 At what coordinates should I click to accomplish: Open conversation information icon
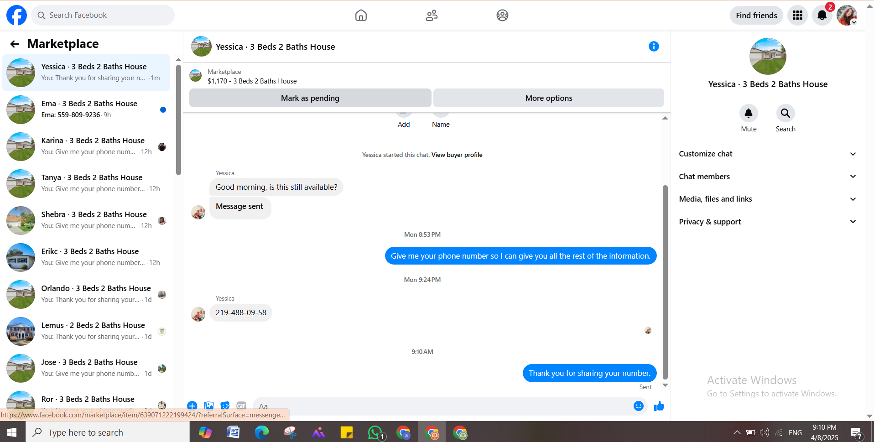(654, 46)
